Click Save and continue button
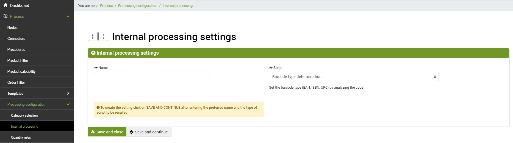The width and height of the screenshot is (513, 143). pyautogui.click(x=149, y=132)
